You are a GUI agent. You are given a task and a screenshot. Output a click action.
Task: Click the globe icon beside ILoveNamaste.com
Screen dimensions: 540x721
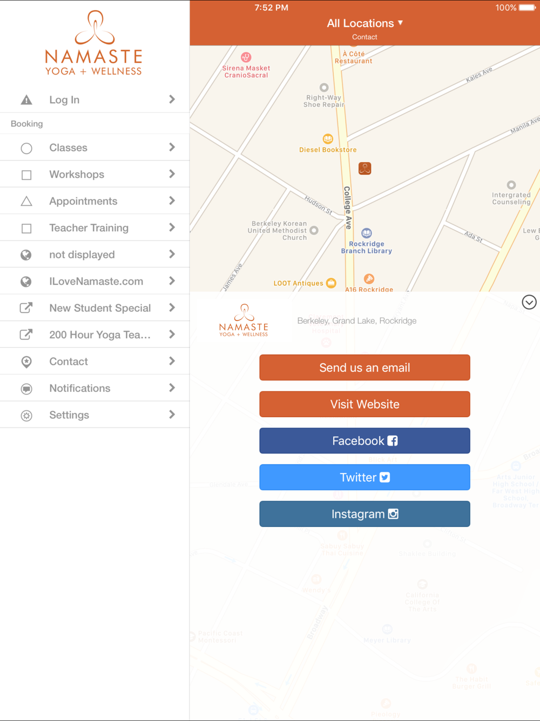[x=26, y=282]
